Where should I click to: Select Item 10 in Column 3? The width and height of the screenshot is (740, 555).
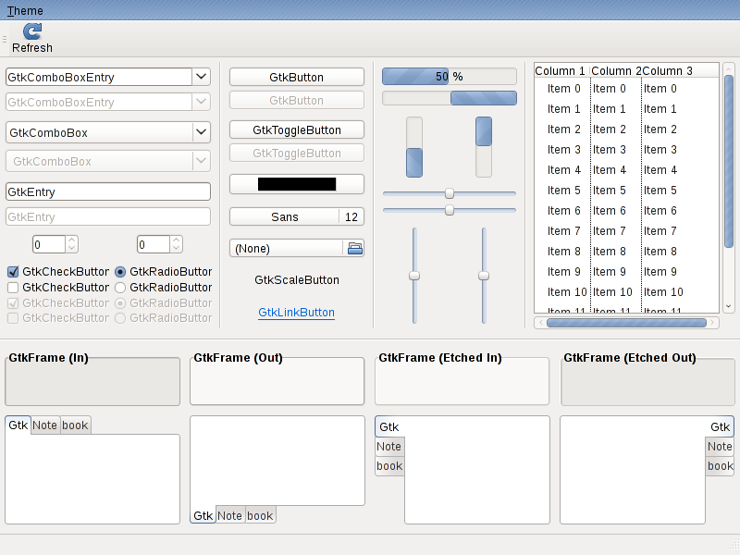tap(663, 292)
